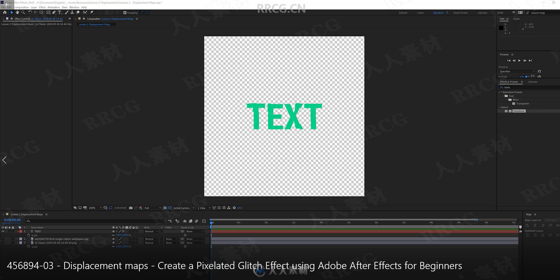Toggle the Snapping checkbox
The height and width of the screenshot is (280, 560).
(x=125, y=13)
